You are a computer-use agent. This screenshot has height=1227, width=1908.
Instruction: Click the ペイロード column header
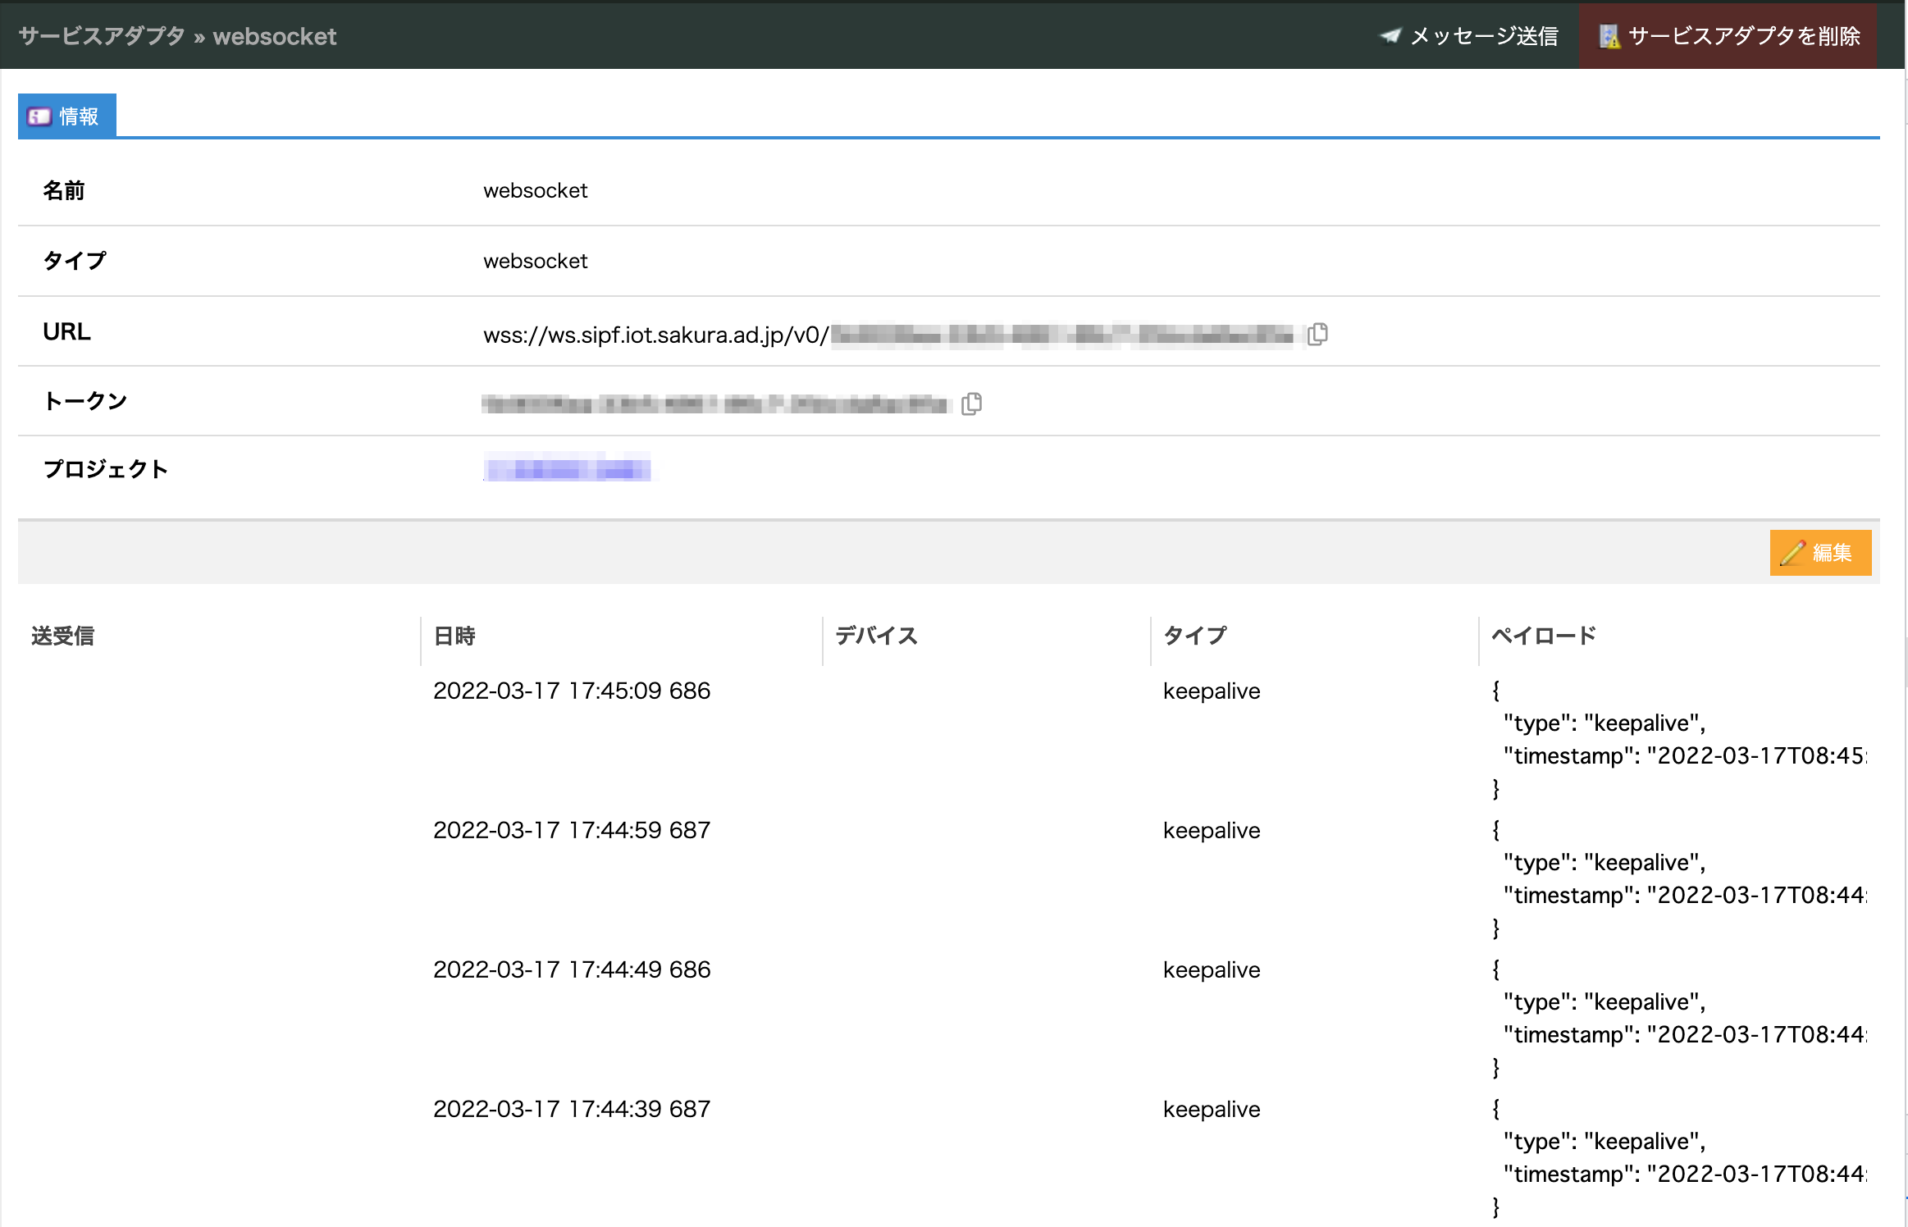tap(1543, 636)
